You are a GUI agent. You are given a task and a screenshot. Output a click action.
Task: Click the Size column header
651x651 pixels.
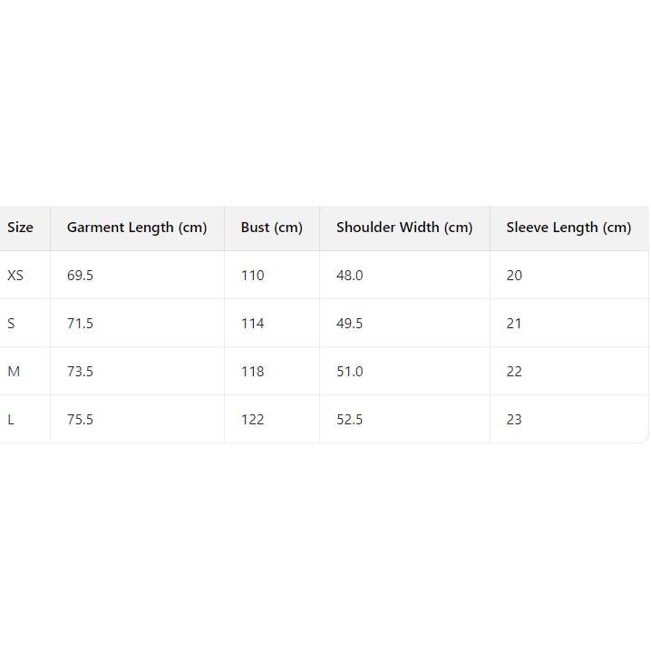coord(20,228)
